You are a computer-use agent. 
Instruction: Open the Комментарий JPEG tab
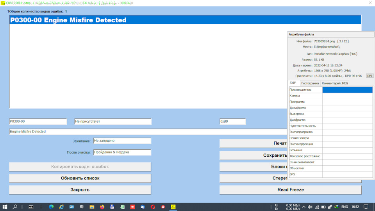tap(335, 83)
